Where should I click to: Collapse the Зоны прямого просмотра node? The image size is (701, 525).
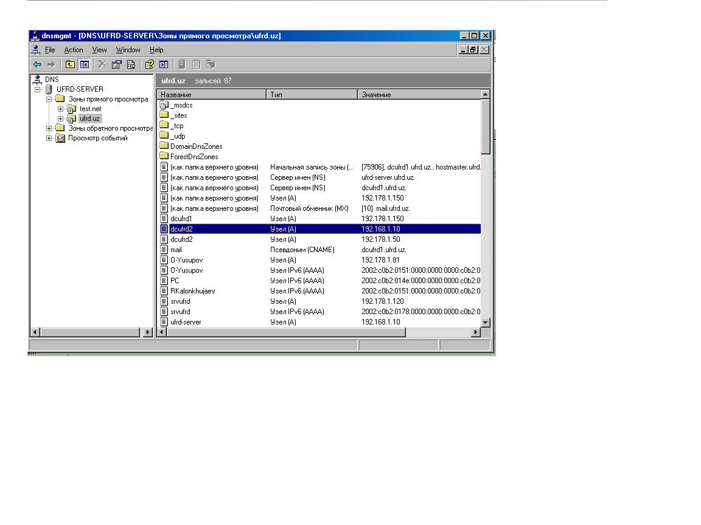click(49, 99)
